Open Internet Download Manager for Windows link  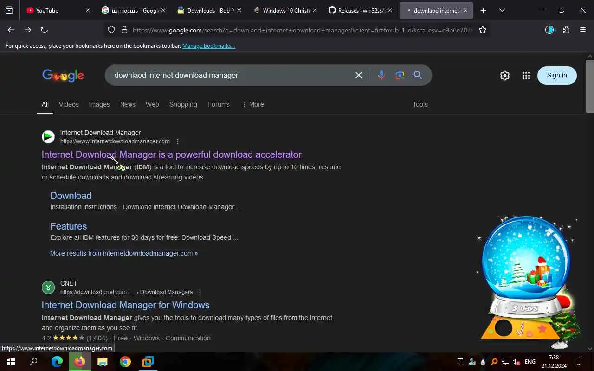126,305
